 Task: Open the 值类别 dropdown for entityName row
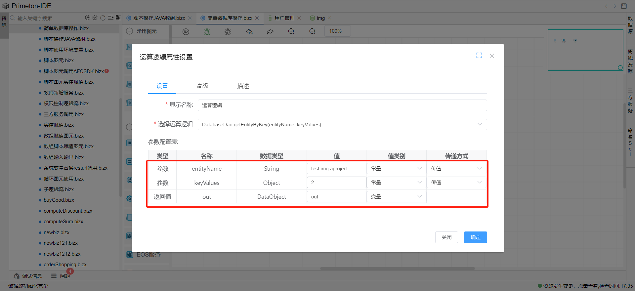[396, 169]
